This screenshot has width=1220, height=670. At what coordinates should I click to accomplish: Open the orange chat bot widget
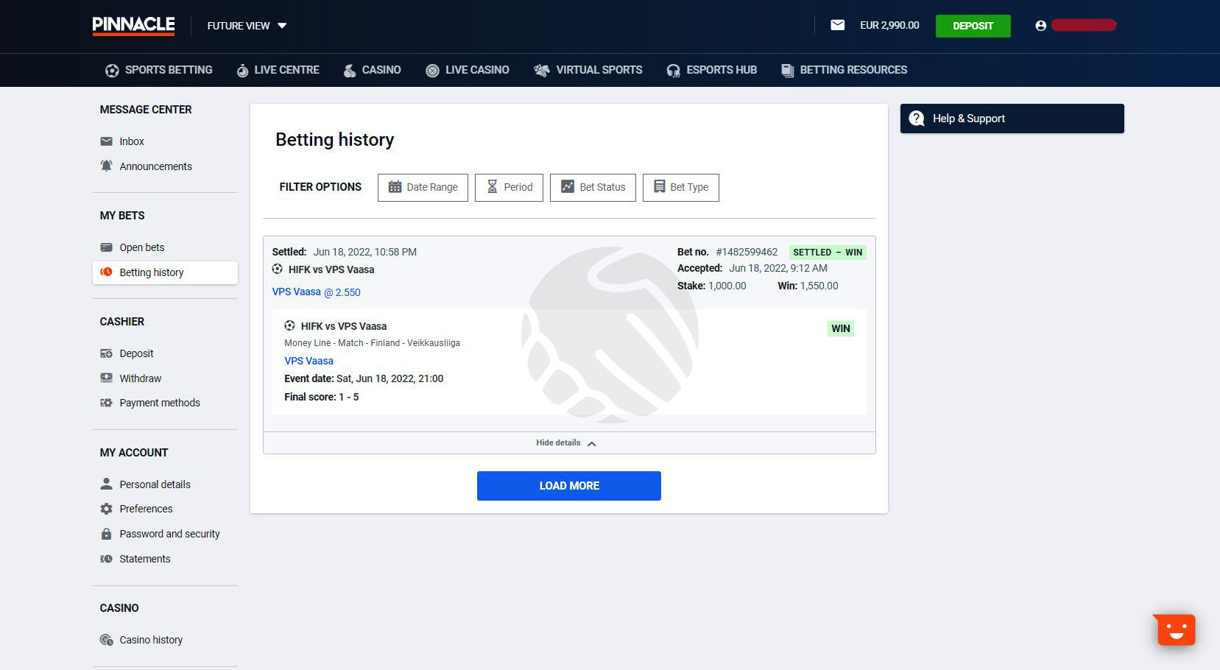click(1174, 630)
